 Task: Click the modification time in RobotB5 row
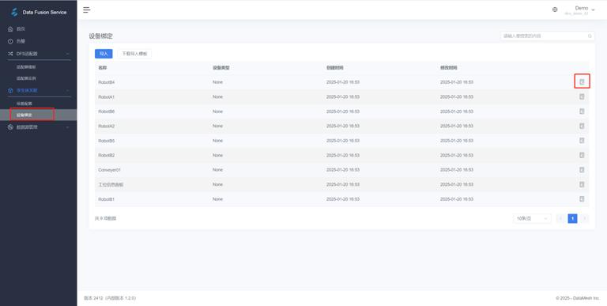pos(457,141)
